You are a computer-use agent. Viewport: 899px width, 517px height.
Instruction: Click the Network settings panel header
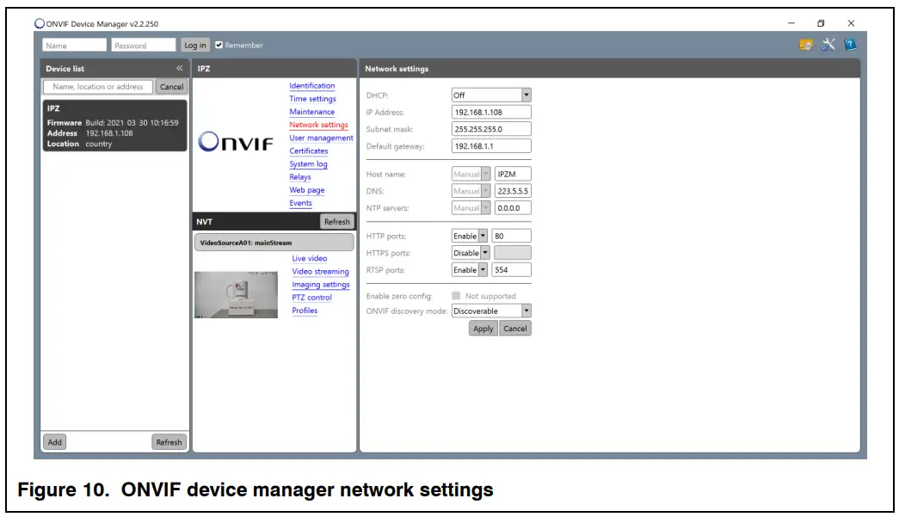[609, 68]
